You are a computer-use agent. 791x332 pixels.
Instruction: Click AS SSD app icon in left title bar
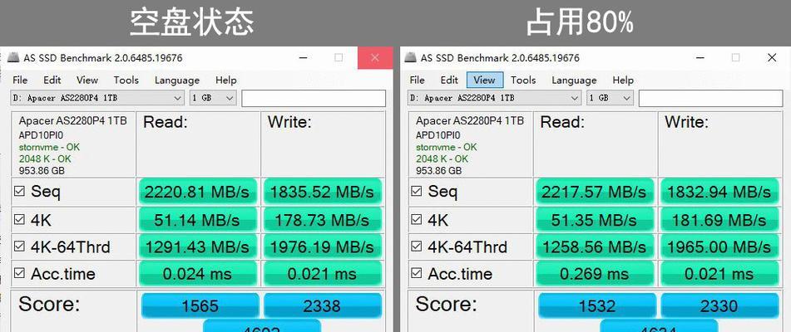14,57
